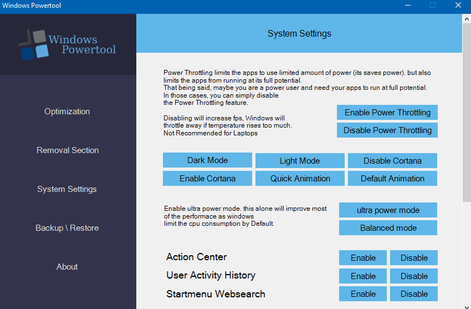Open the Backup \ Restore page
The image size is (471, 309).
point(67,228)
